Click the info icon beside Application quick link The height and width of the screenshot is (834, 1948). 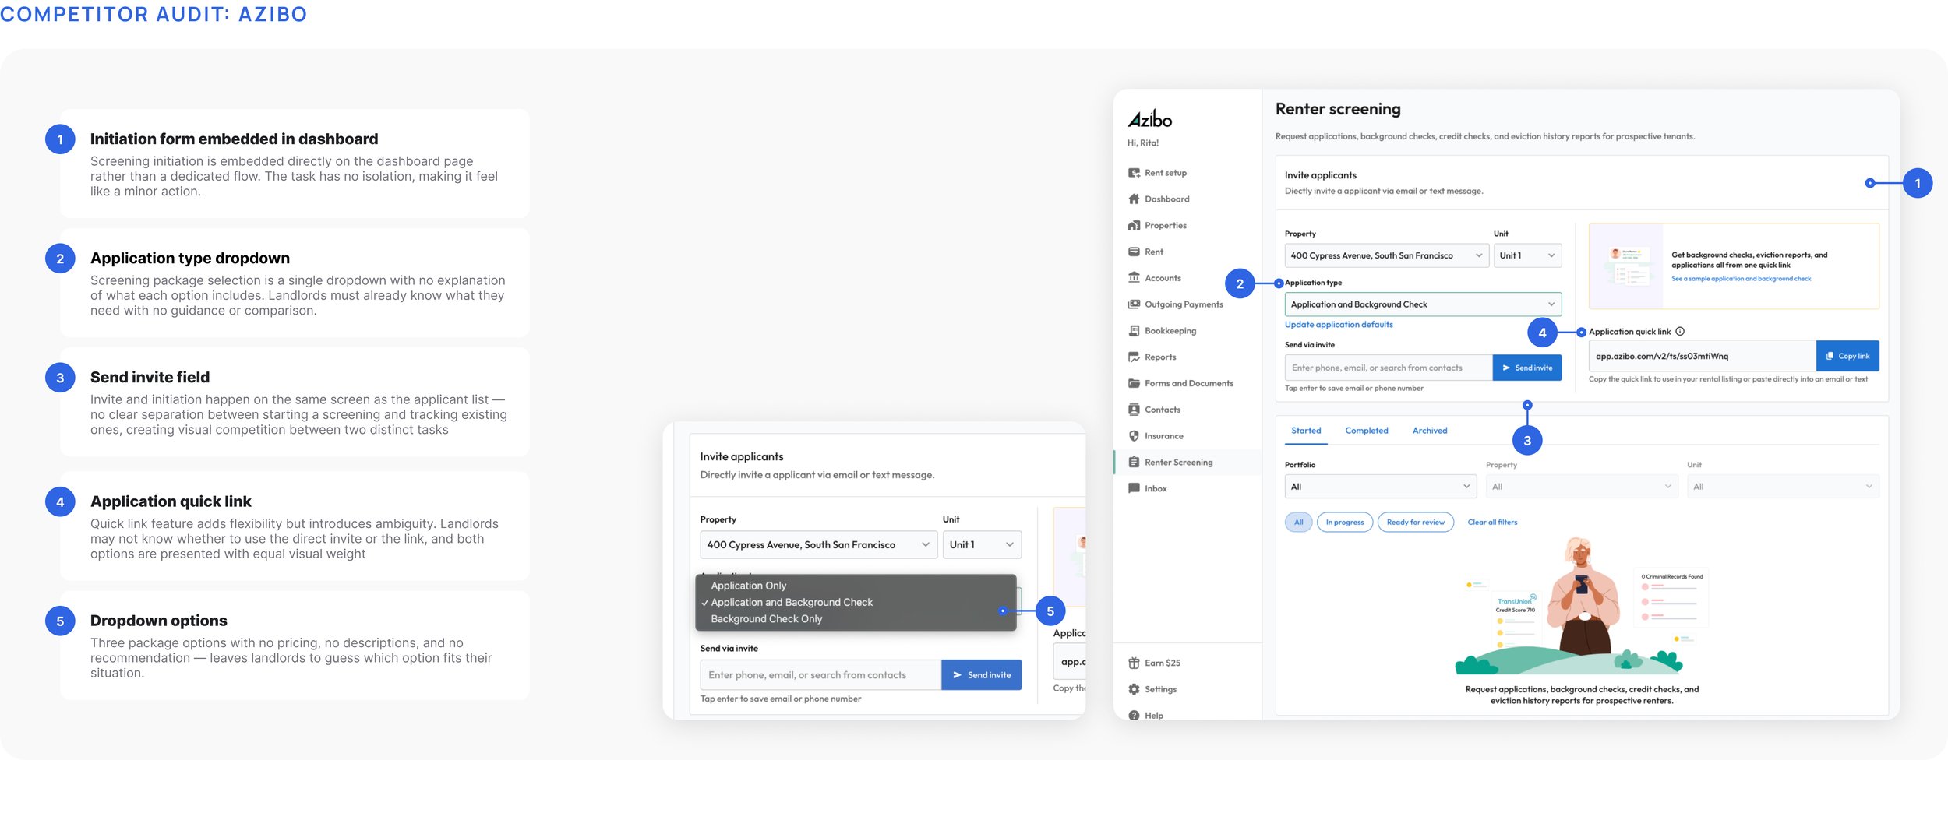point(1680,332)
